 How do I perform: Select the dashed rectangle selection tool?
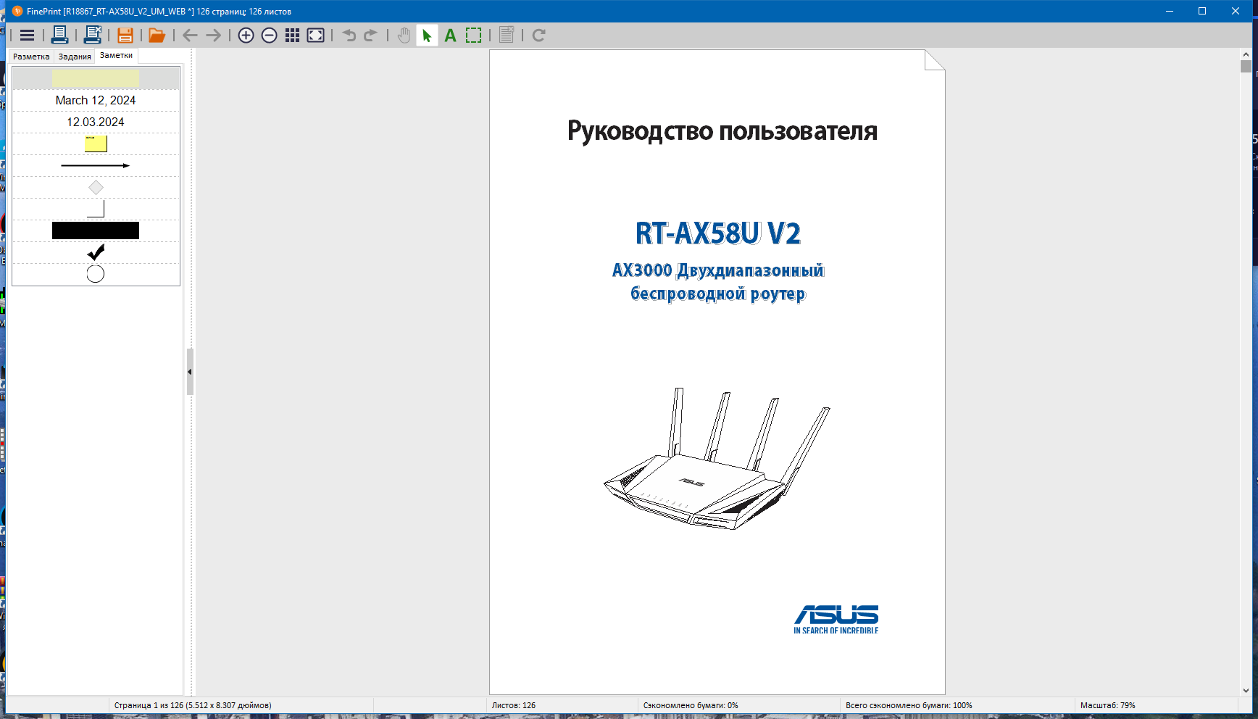pos(474,36)
